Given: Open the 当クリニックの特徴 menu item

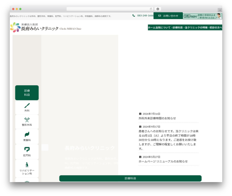Looking at the screenshot, I should (196, 27).
